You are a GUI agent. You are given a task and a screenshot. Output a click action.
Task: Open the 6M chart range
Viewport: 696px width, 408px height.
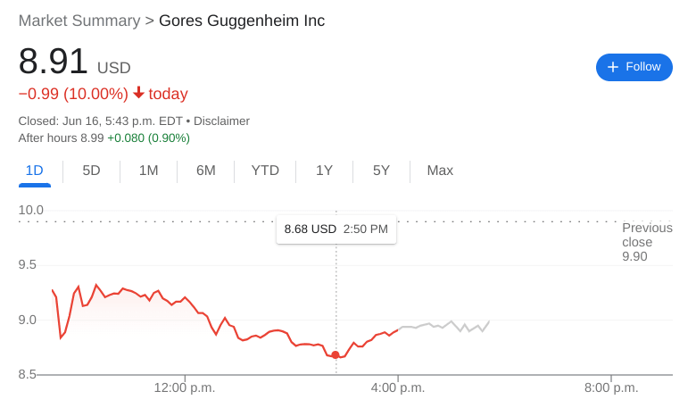click(x=205, y=171)
